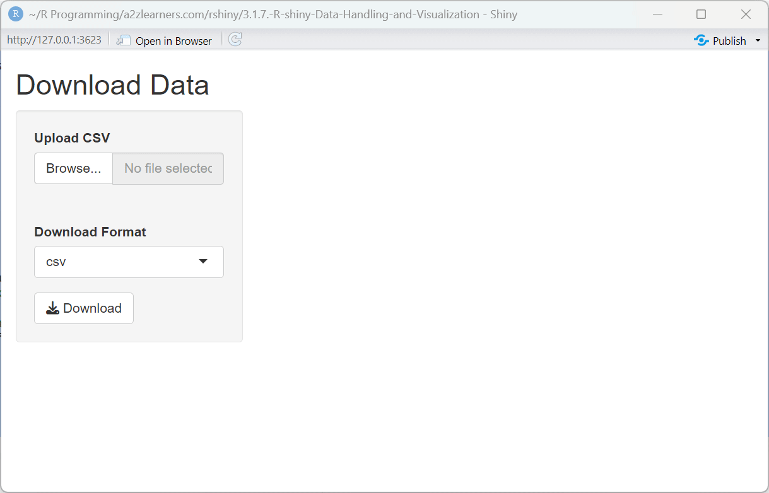
Task: Click the Upload CSV label
Action: pyautogui.click(x=72, y=138)
